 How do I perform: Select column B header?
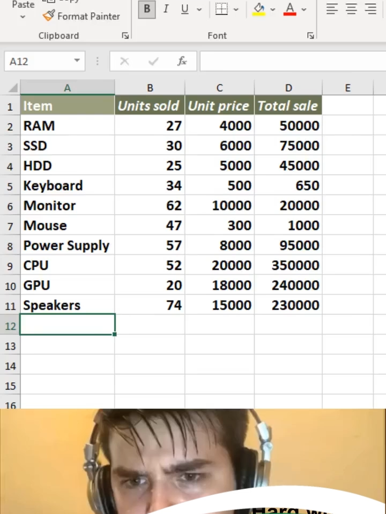click(x=150, y=88)
